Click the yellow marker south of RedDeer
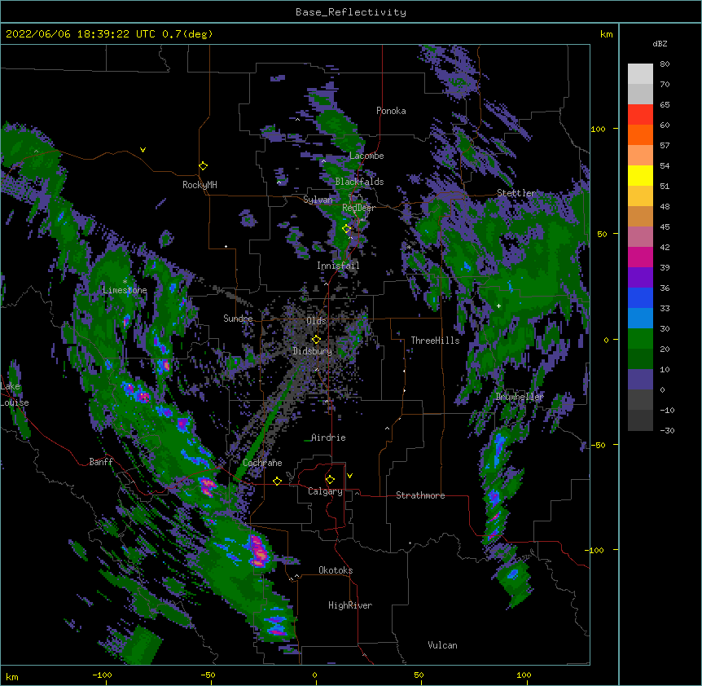Image resolution: width=702 pixels, height=686 pixels. [347, 229]
